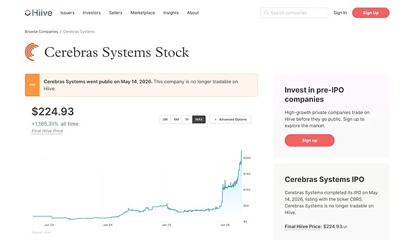Expand Advanced Options
416x249 pixels.
pyautogui.click(x=230, y=120)
